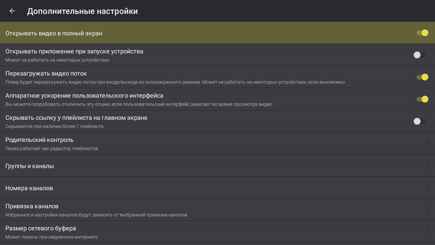Click the chevron arrow for Номера каналов

point(427,188)
